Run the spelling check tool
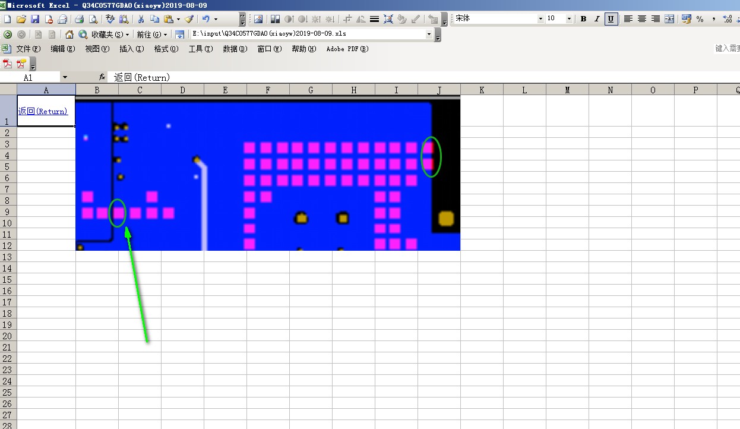 point(110,19)
